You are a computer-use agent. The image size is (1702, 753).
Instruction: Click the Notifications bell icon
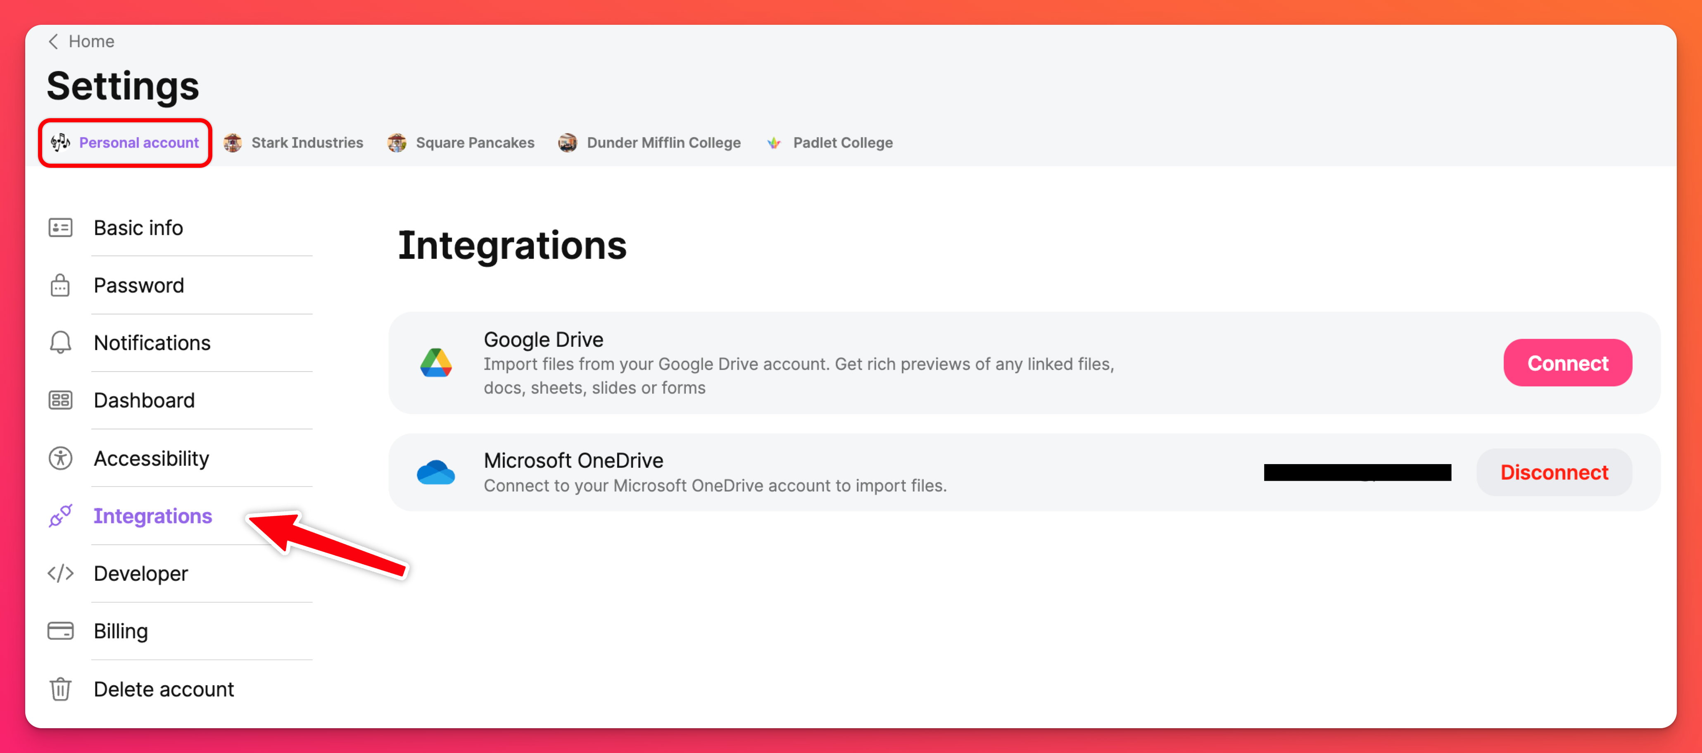(60, 343)
